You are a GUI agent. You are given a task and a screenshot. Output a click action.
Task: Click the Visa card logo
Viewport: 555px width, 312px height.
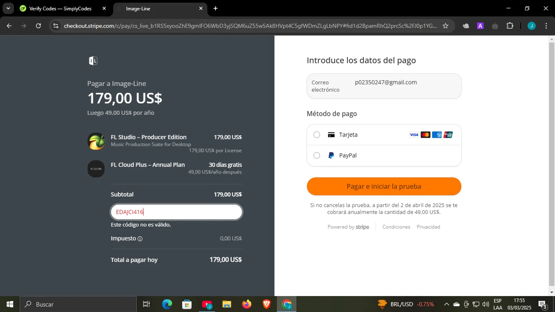coord(414,135)
